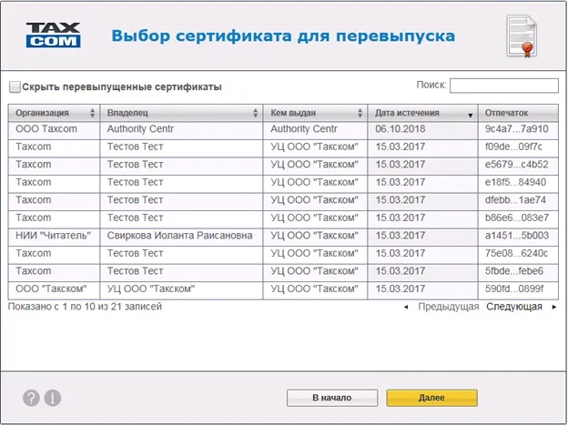Click thumbprint 9c4a7...7a910
The image size is (568, 425).
(x=516, y=129)
